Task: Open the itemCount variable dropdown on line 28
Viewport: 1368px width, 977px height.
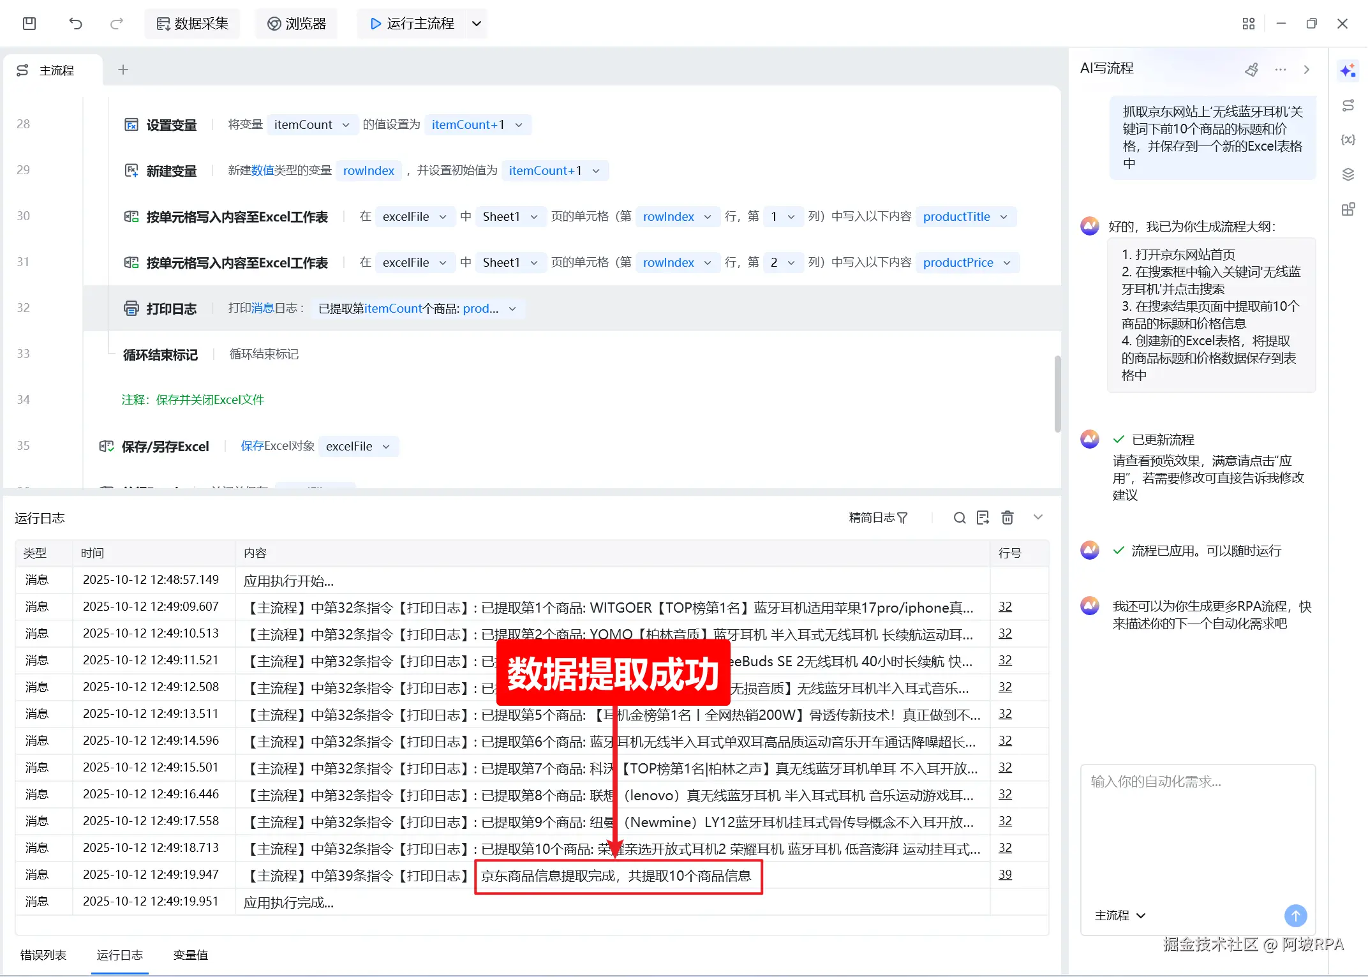Action: coord(345,124)
